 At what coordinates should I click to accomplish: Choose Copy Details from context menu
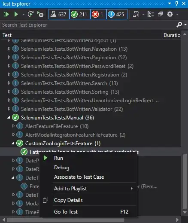pos(88,200)
